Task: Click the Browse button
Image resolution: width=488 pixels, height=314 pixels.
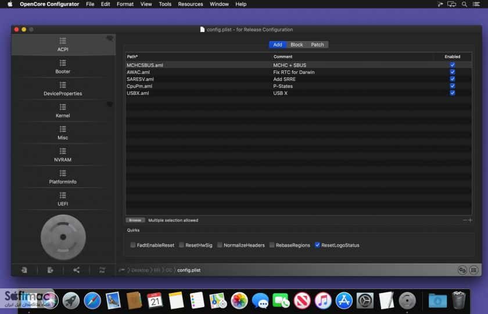Action: [x=135, y=220]
